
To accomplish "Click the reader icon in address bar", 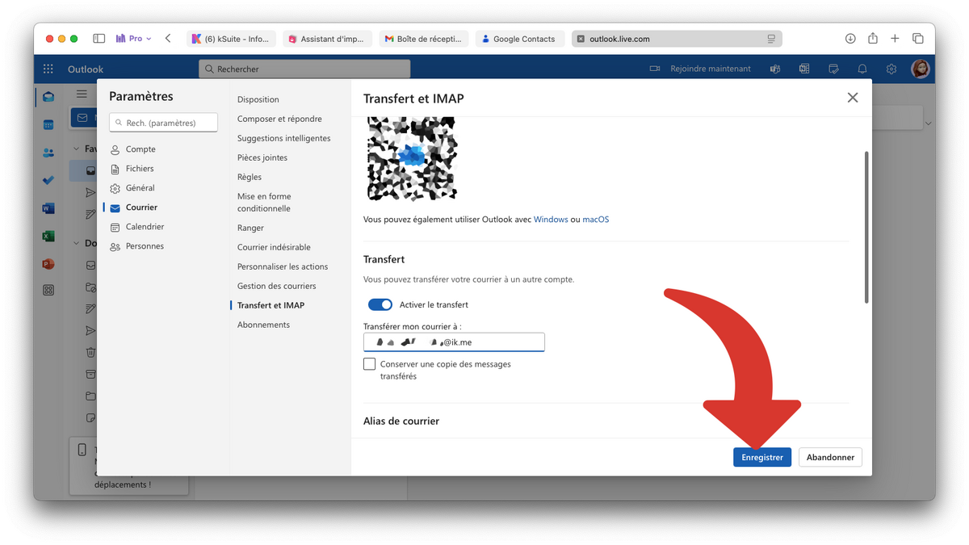I will [771, 39].
